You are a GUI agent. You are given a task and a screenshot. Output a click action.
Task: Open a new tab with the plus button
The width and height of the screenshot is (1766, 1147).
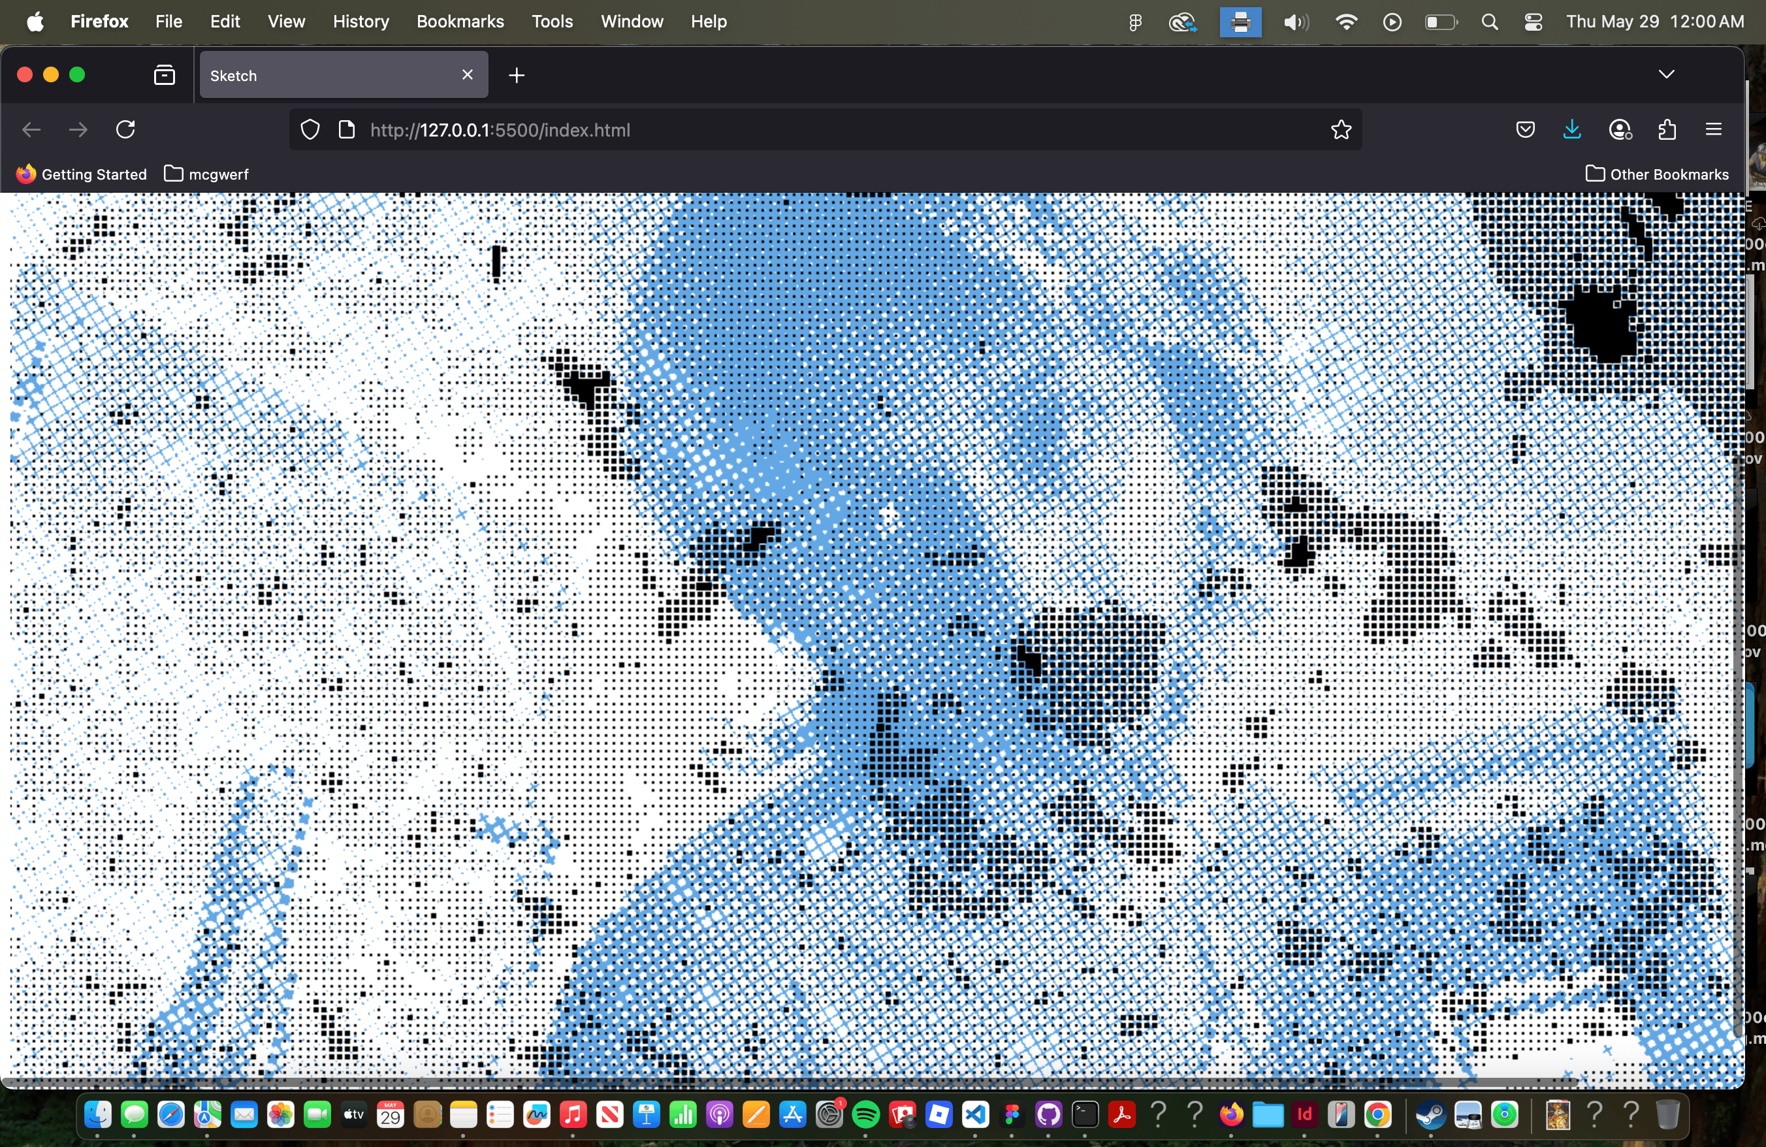coord(517,75)
